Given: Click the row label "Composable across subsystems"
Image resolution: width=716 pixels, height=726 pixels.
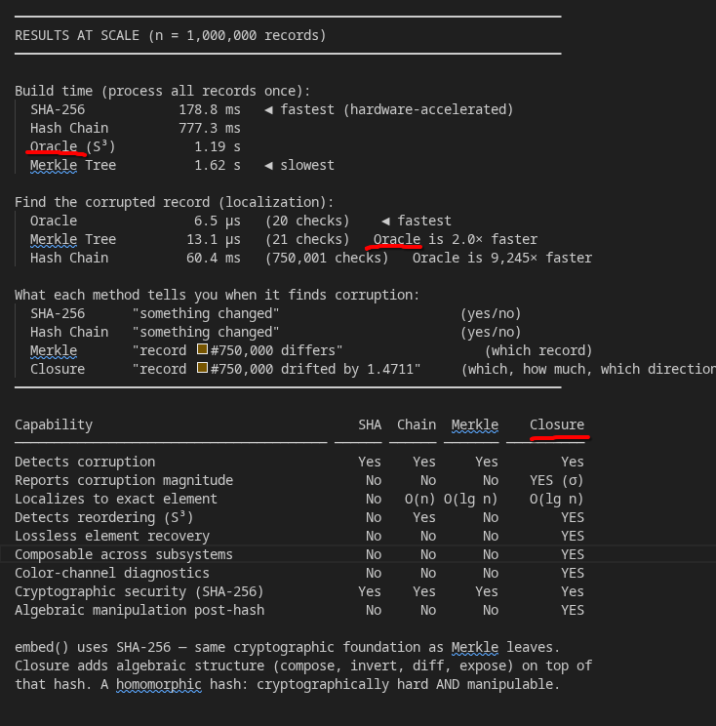Looking at the screenshot, I should click(124, 554).
